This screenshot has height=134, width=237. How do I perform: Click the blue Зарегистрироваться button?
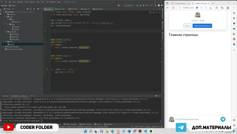[202, 26]
